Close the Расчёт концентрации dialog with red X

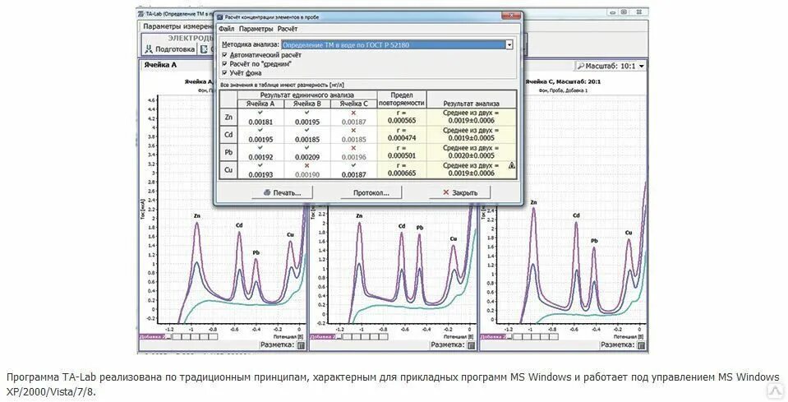(x=512, y=16)
